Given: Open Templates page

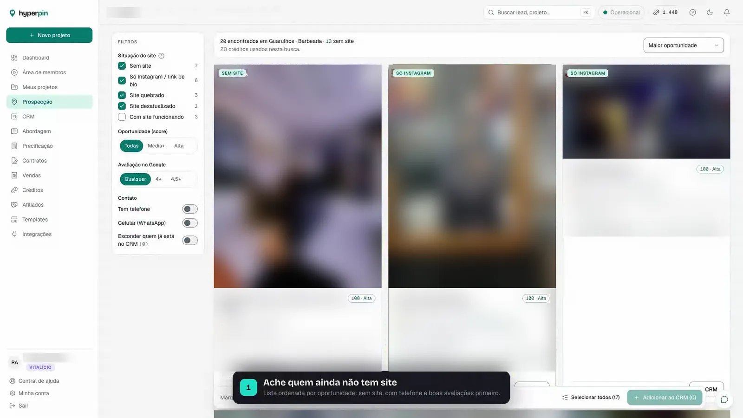Looking at the screenshot, I should (x=49, y=220).
